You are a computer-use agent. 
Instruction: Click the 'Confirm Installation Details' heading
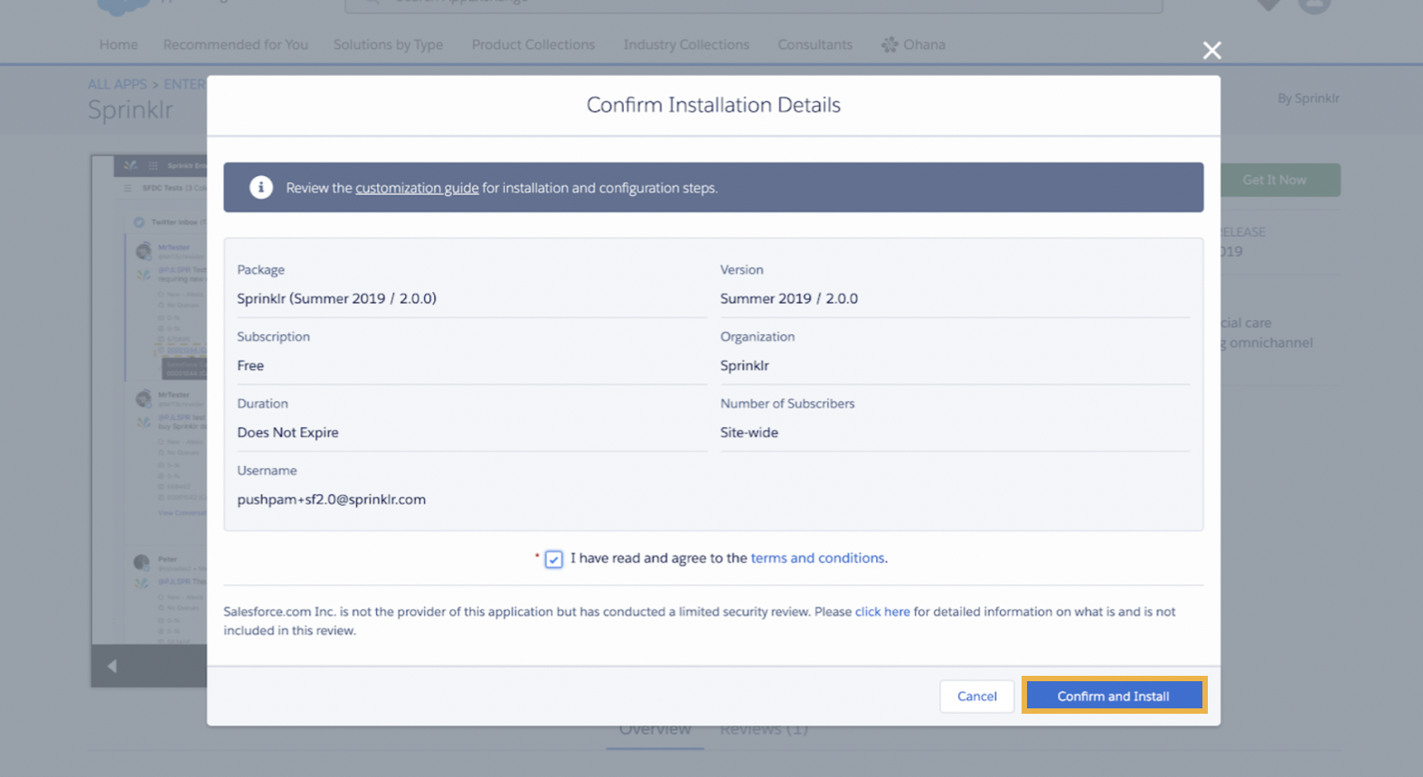[713, 105]
